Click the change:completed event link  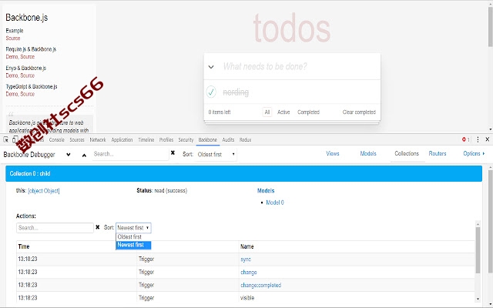coord(260,285)
